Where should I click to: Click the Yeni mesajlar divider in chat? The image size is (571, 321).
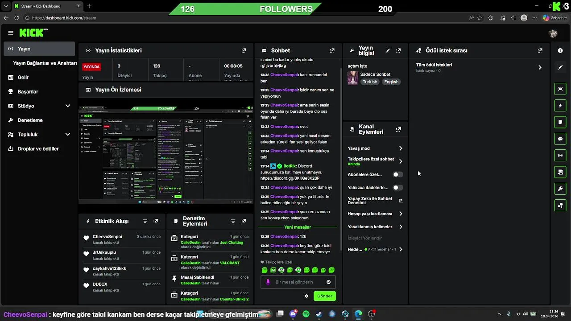(x=298, y=227)
